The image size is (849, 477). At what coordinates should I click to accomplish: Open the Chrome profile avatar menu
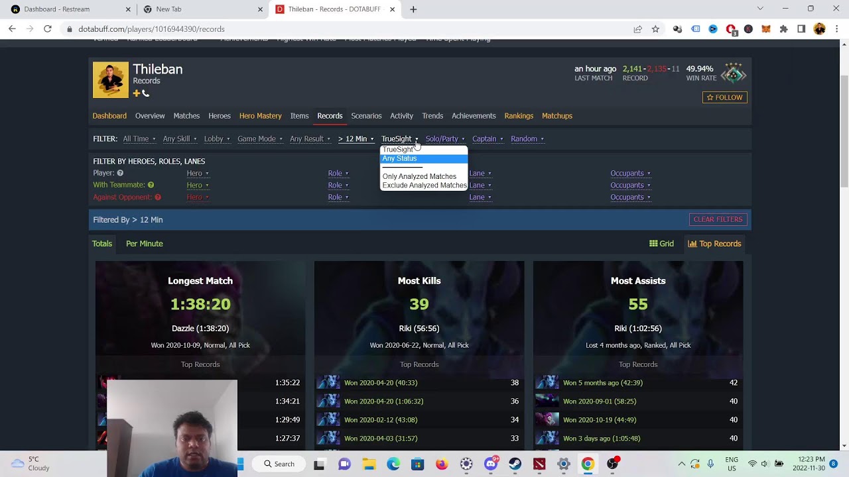819,29
